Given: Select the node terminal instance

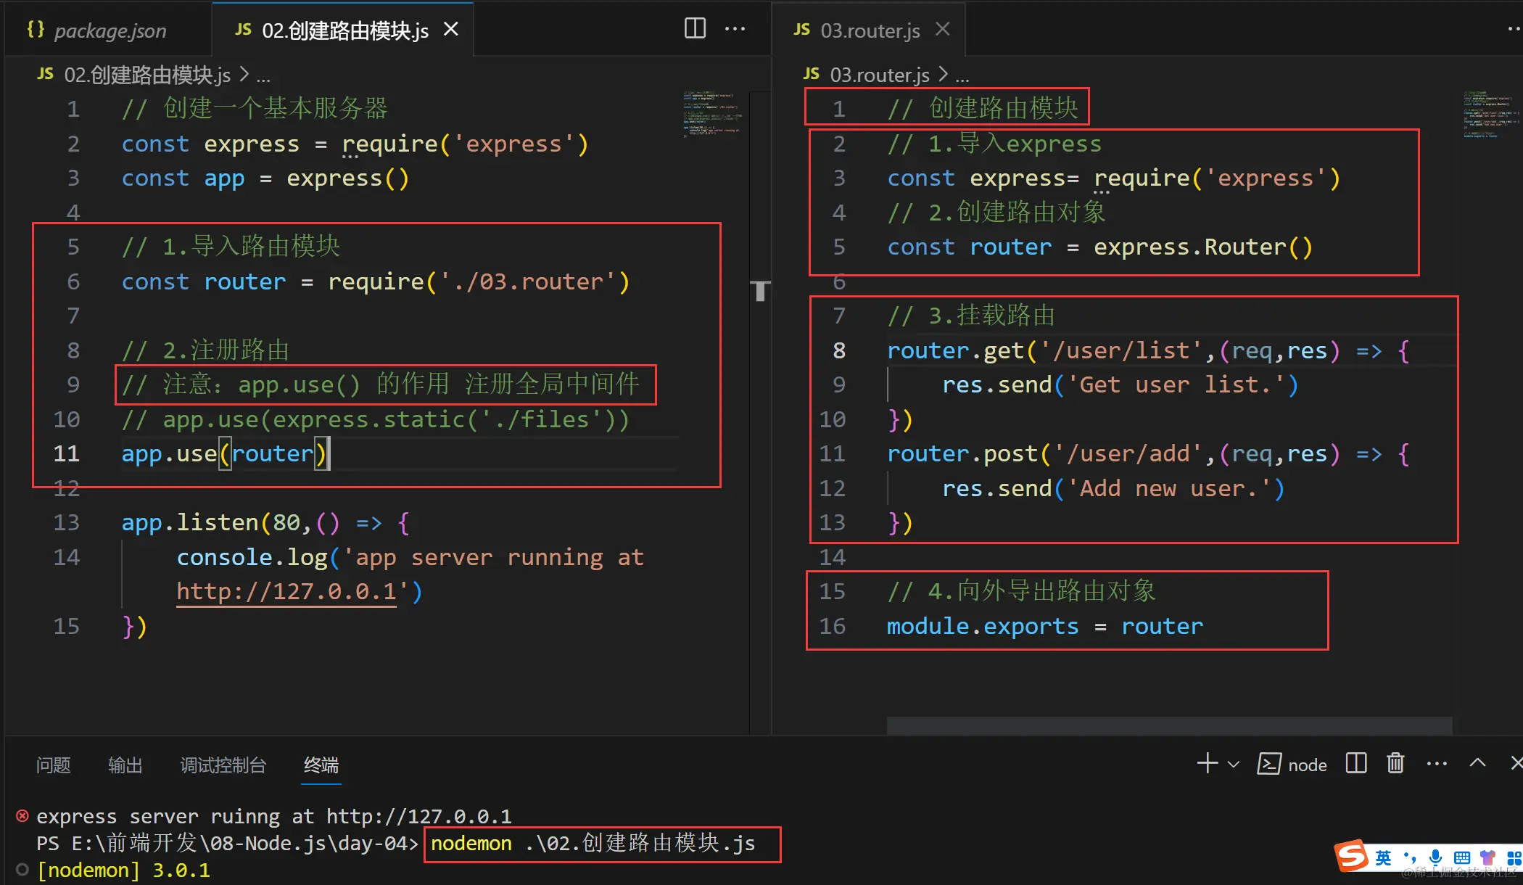Looking at the screenshot, I should 1292,765.
